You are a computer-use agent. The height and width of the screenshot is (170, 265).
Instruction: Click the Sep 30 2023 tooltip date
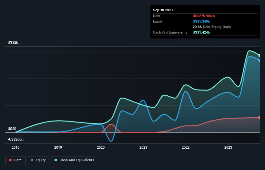[x=163, y=10]
